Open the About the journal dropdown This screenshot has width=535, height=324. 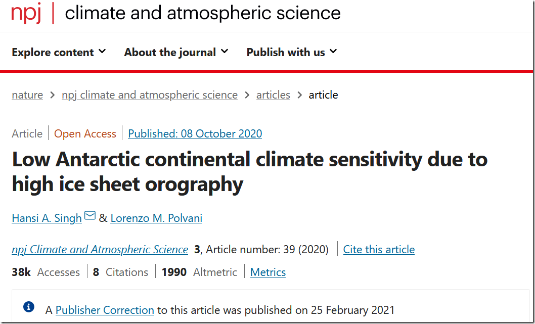click(x=176, y=52)
